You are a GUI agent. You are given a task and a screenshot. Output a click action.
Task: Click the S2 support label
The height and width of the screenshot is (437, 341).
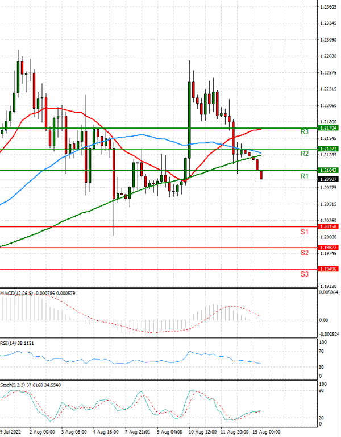[305, 253]
